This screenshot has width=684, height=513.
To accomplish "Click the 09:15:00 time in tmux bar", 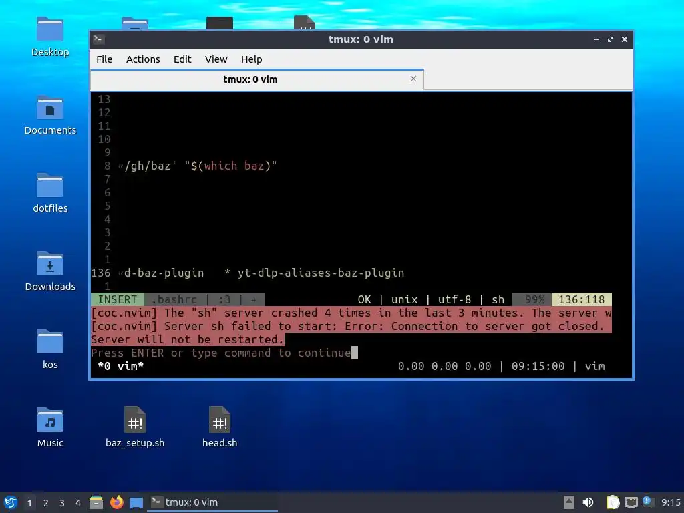I will point(538,366).
